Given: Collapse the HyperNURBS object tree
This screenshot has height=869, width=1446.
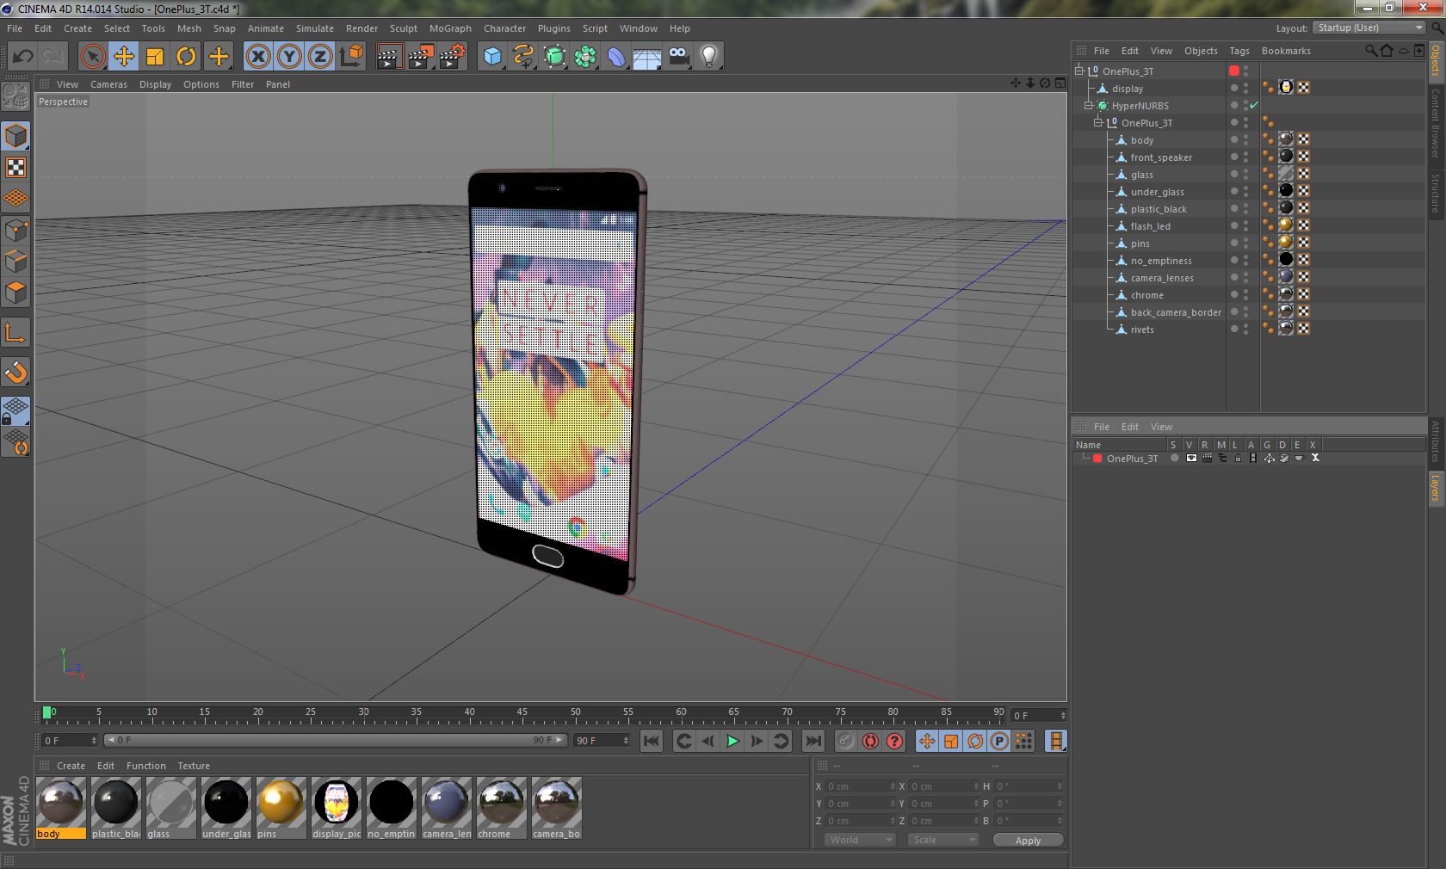Looking at the screenshot, I should point(1088,105).
